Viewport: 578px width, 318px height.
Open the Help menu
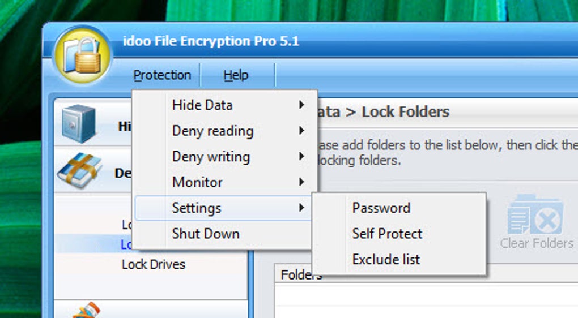tap(236, 75)
